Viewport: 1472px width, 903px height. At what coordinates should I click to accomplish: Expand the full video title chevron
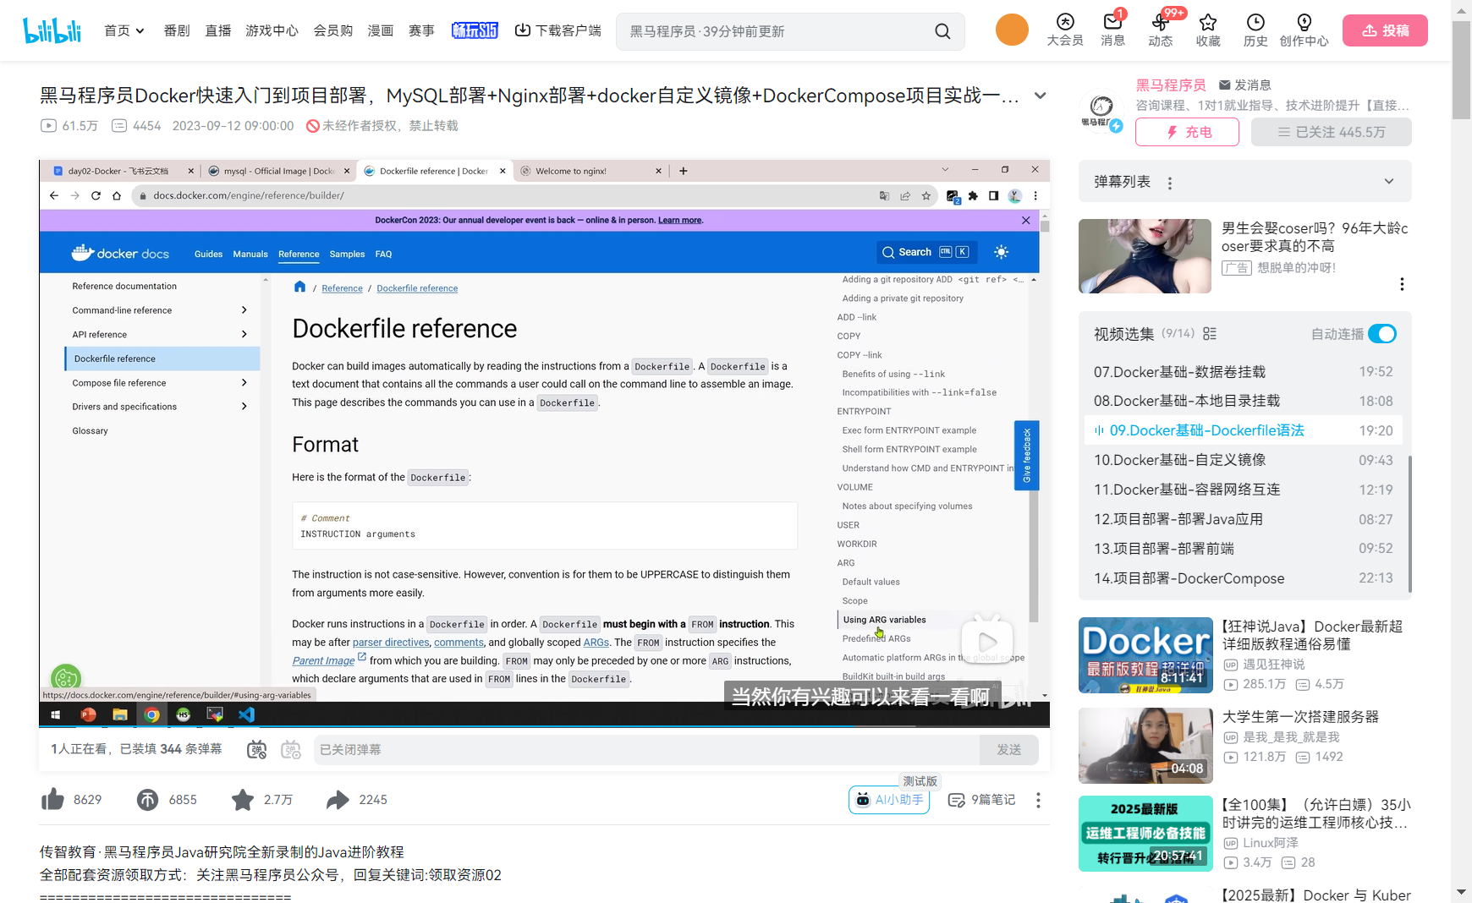(1040, 96)
